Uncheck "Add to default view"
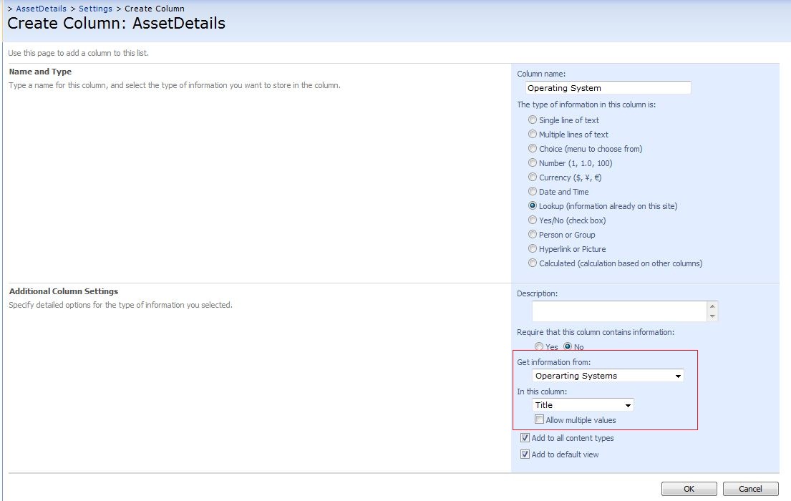 click(x=525, y=454)
